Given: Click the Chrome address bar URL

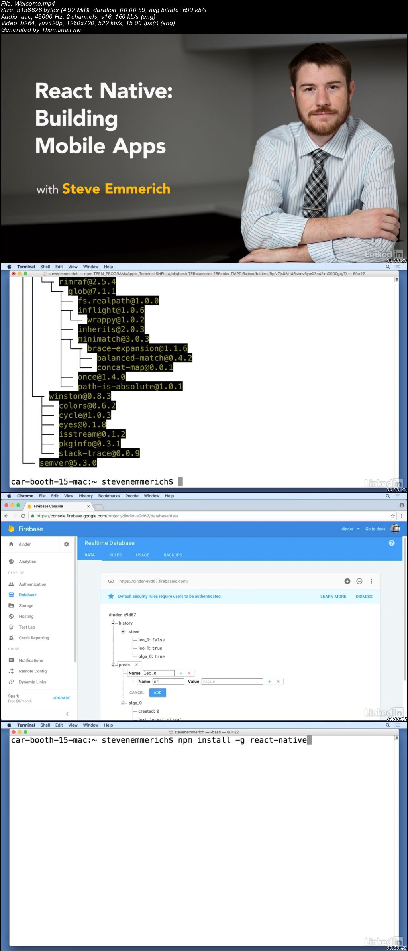Looking at the screenshot, I should tap(107, 516).
